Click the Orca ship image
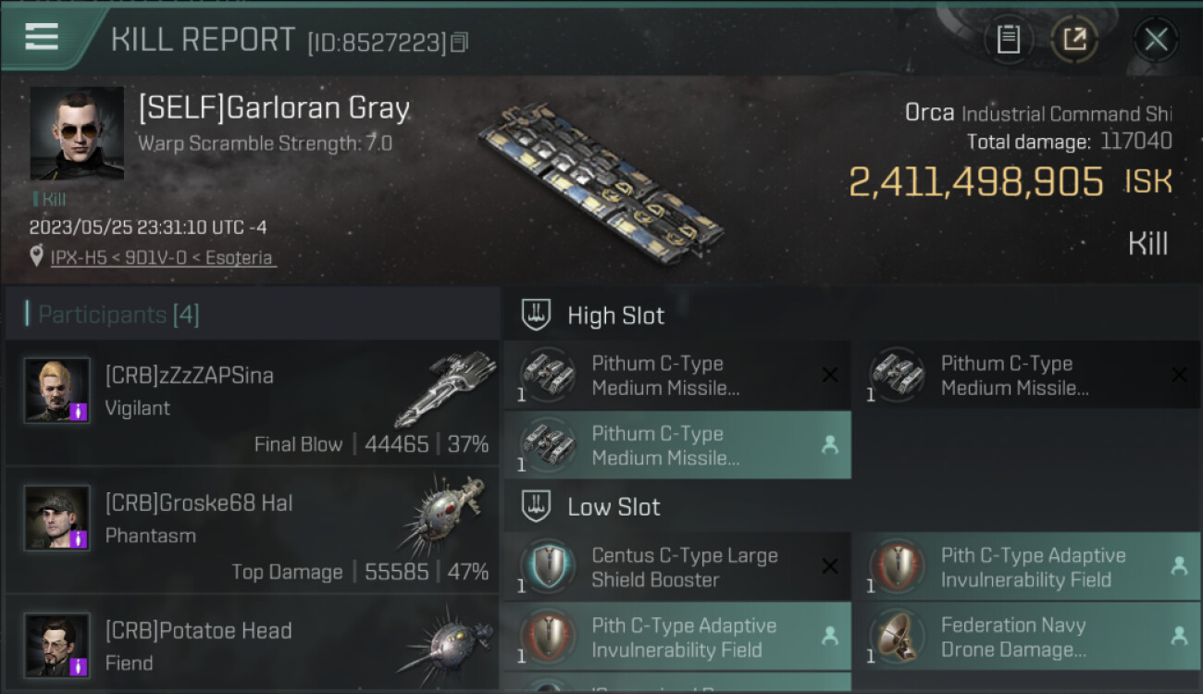1203x694 pixels. 600,181
